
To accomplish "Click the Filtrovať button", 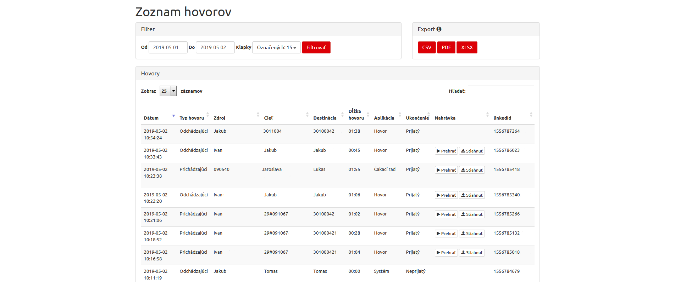I will click(316, 47).
